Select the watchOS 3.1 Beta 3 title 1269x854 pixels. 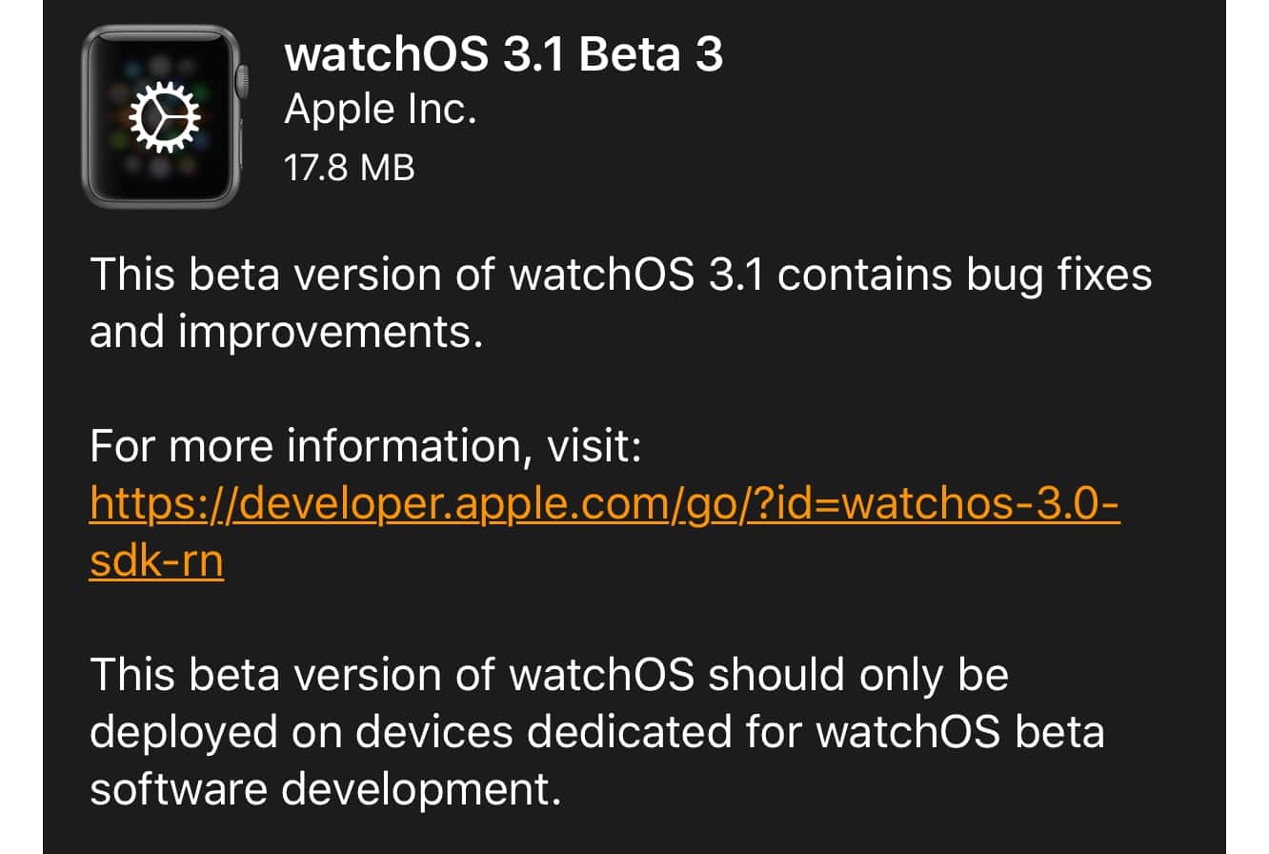504,56
